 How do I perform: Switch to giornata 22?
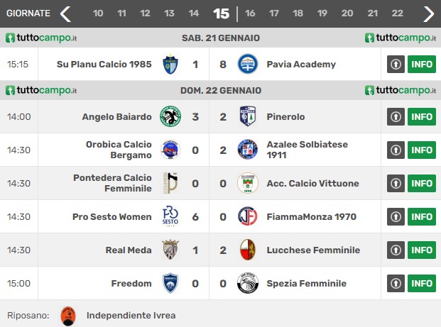[x=397, y=13]
